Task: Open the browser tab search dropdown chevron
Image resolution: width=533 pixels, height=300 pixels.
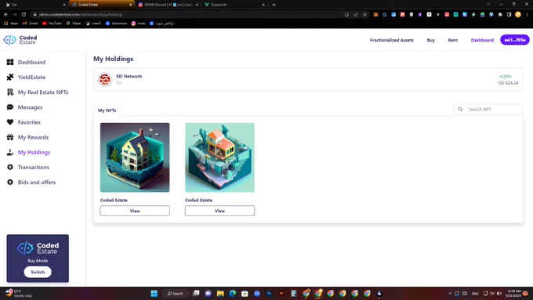Action: click(x=488, y=4)
